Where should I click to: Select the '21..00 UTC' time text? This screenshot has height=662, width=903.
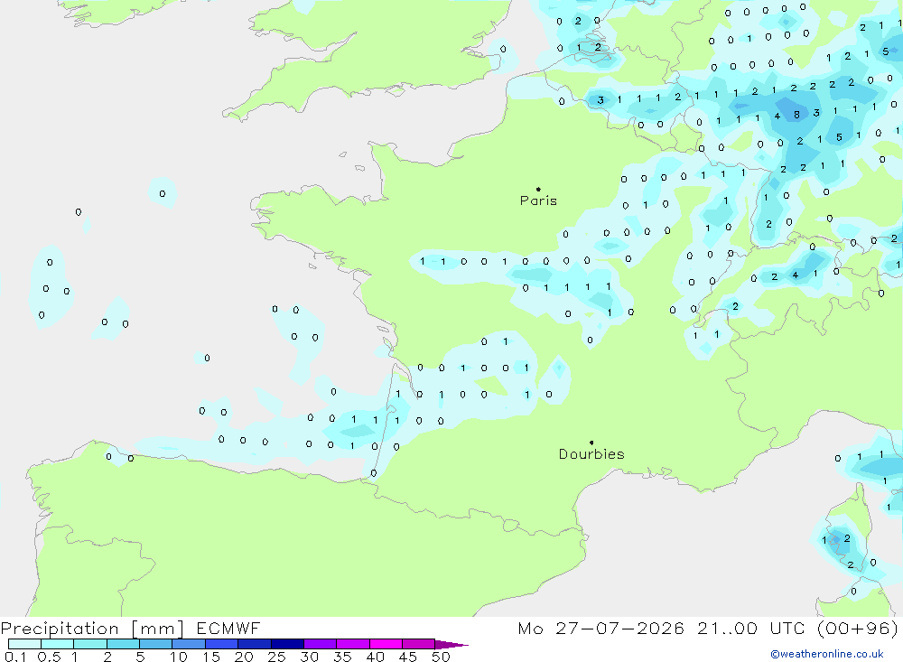pos(749,628)
